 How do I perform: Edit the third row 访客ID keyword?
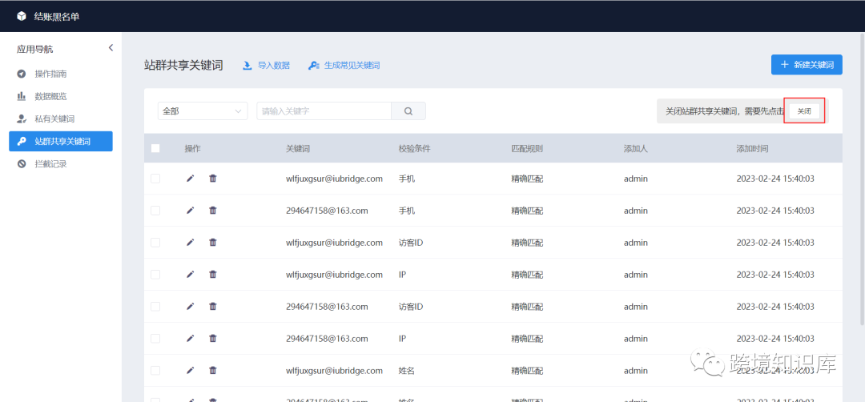tap(190, 243)
